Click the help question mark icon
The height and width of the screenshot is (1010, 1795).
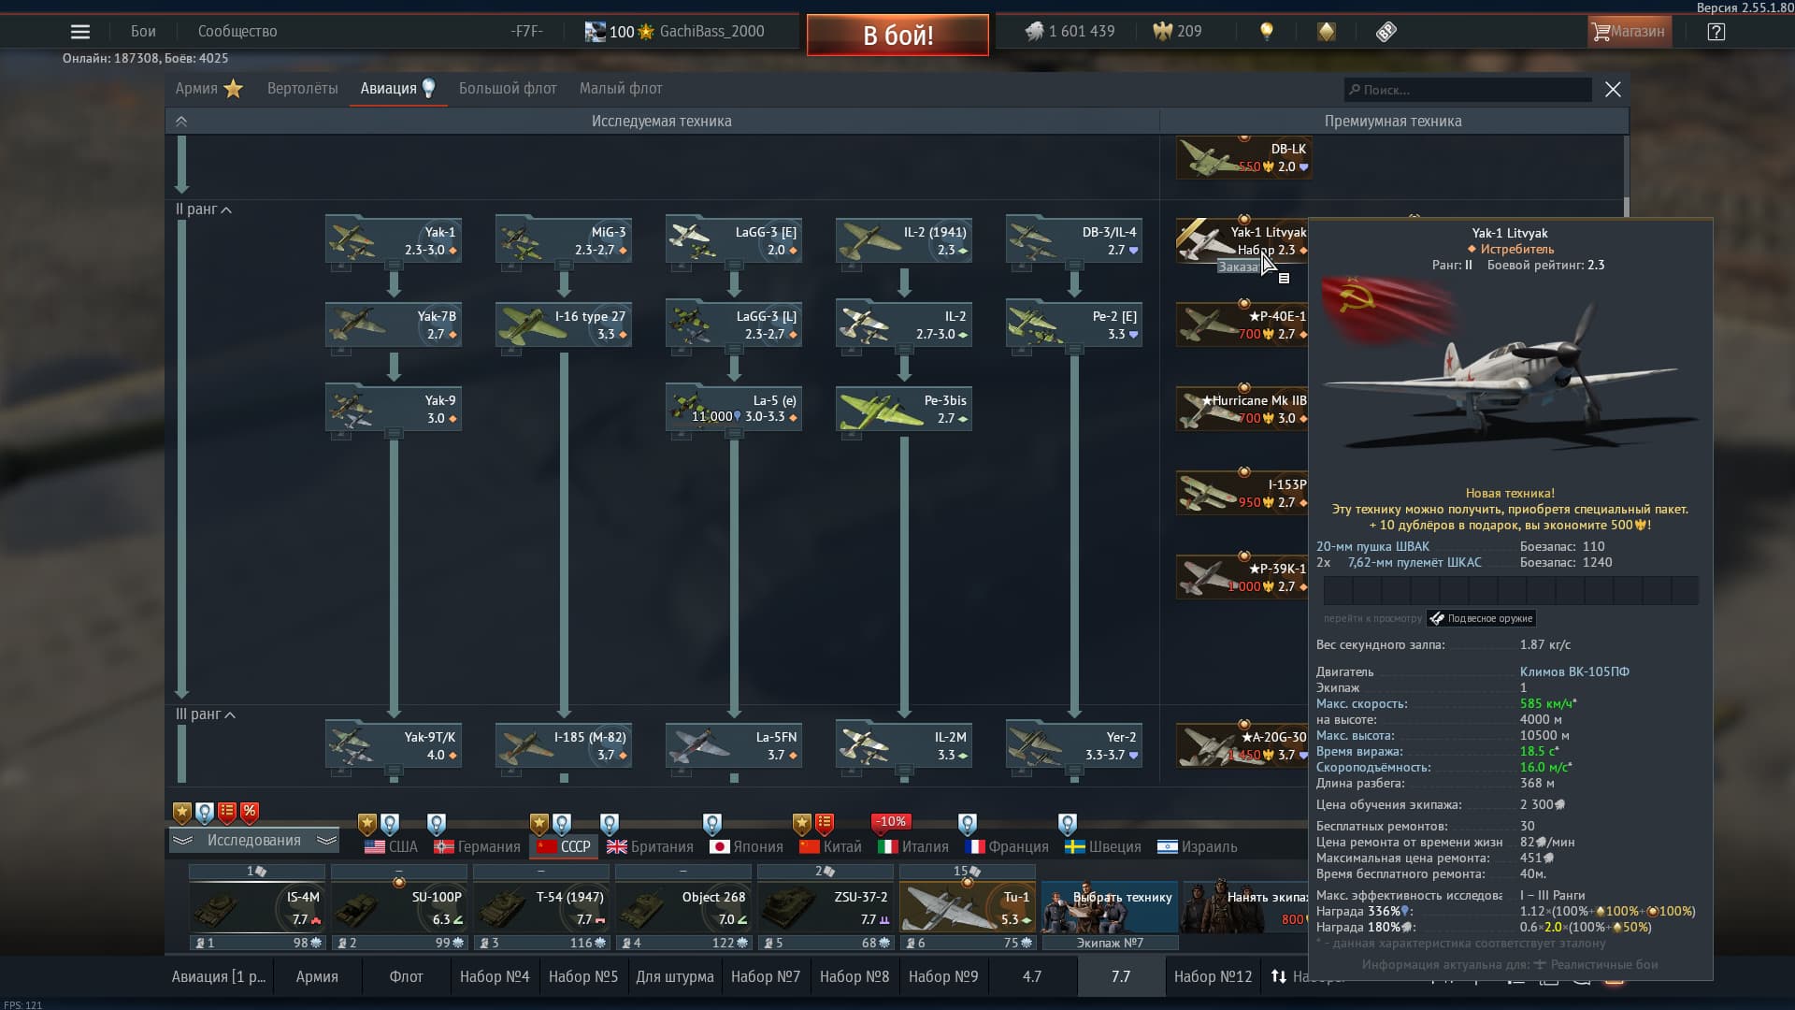coord(1716,32)
